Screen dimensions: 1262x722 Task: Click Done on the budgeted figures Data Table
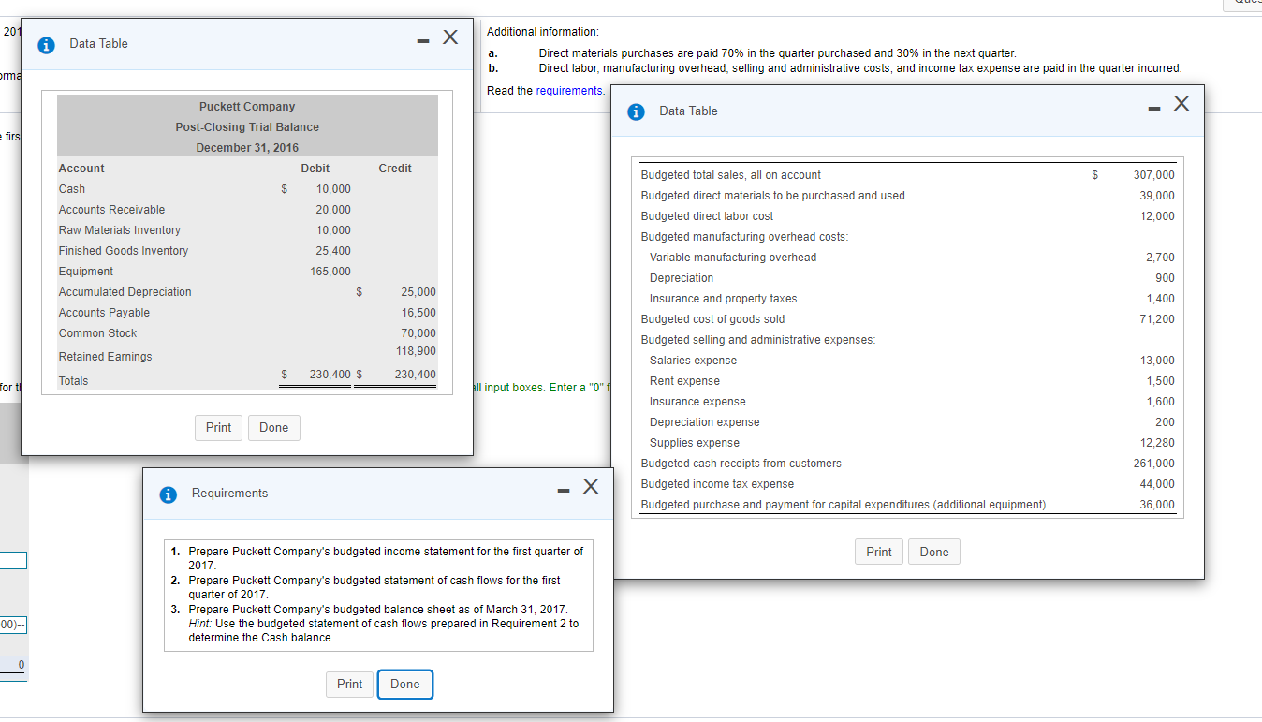[933, 552]
